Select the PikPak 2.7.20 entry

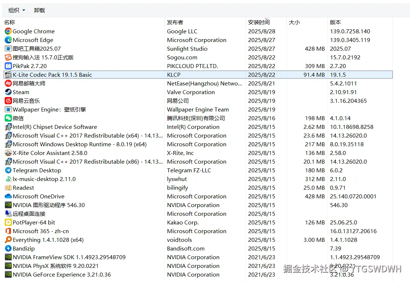pyautogui.click(x=109, y=66)
